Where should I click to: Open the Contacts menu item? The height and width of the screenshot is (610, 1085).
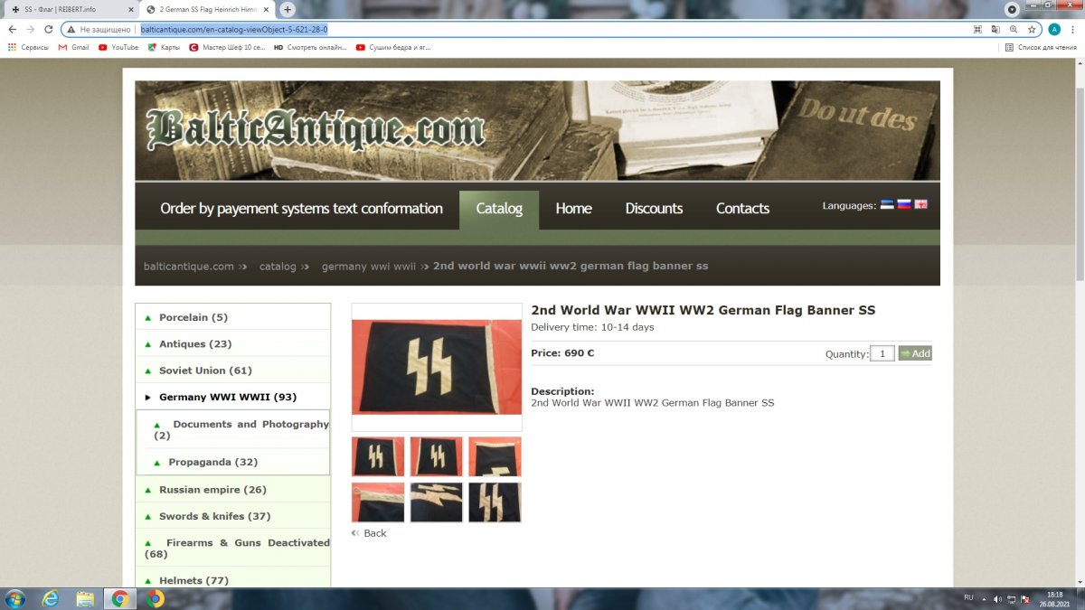tap(742, 208)
